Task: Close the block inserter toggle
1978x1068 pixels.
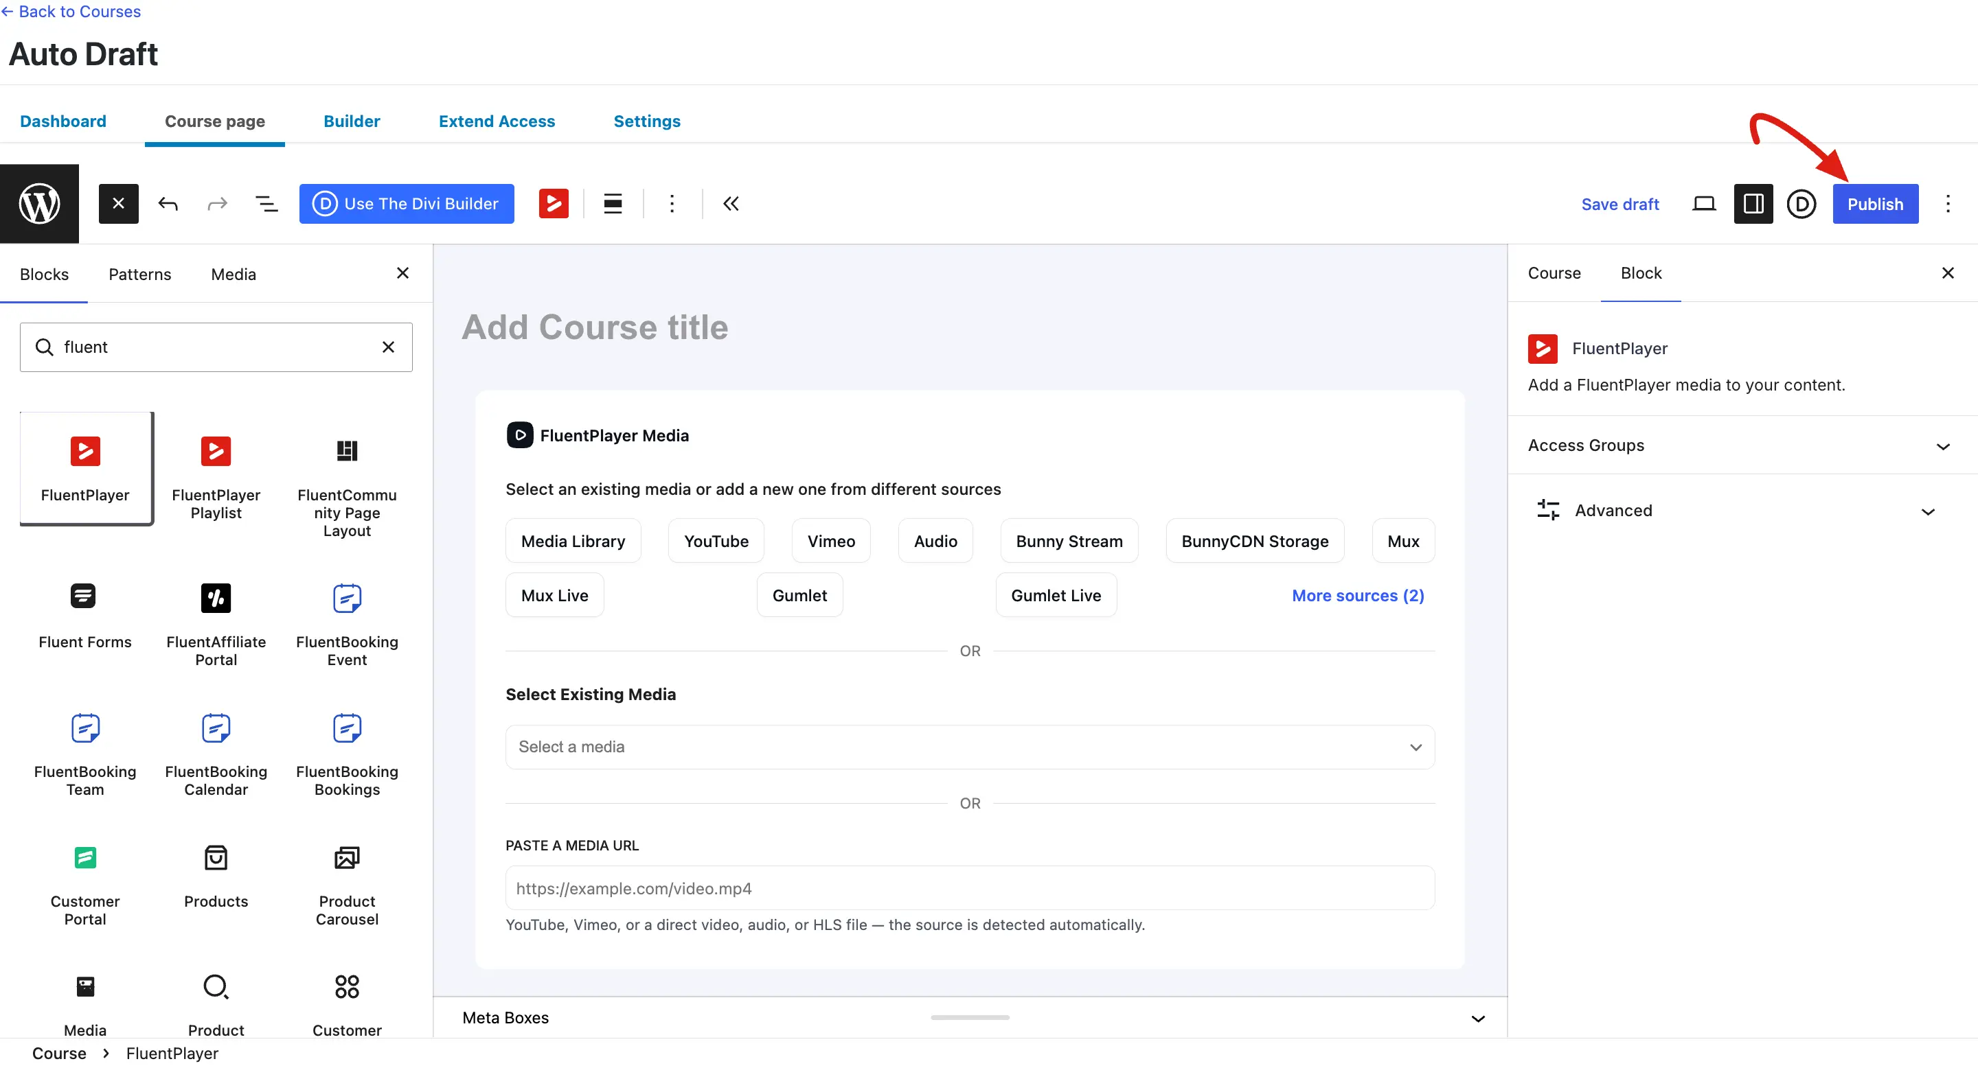Action: coord(118,203)
